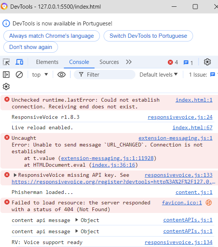Image resolution: width=218 pixels, height=247 pixels.
Task: Open console settings gear below toolbar
Action: (6, 86)
